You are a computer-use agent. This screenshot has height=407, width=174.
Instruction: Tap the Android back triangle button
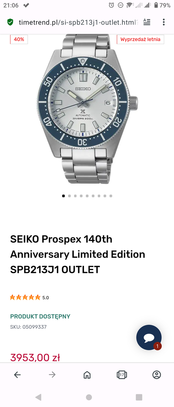point(38,397)
